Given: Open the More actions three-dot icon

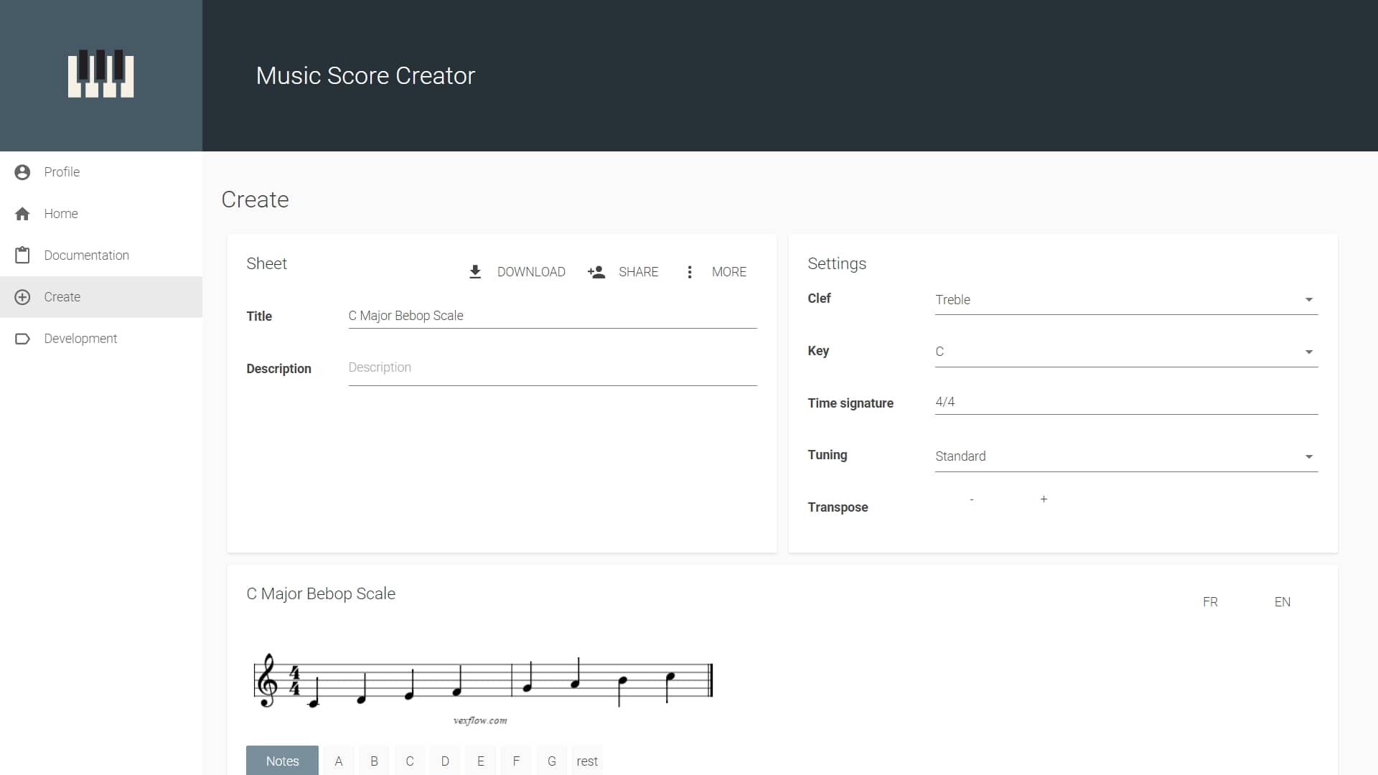Looking at the screenshot, I should pos(690,272).
